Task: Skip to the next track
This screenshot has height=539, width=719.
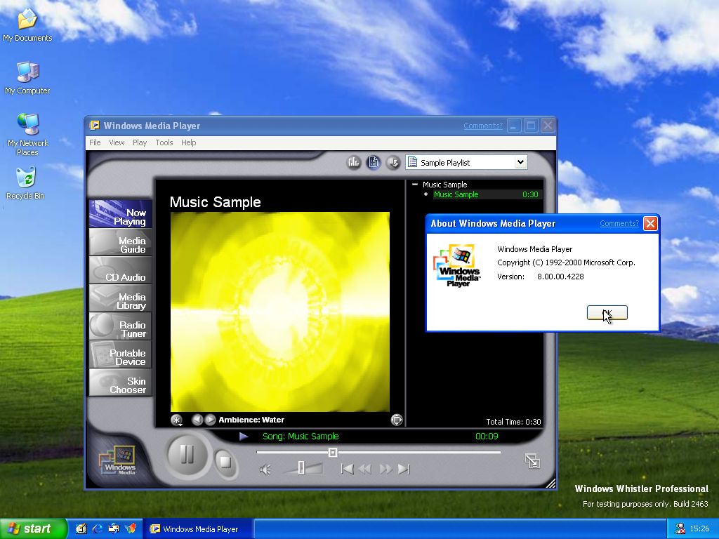Action: tap(404, 470)
